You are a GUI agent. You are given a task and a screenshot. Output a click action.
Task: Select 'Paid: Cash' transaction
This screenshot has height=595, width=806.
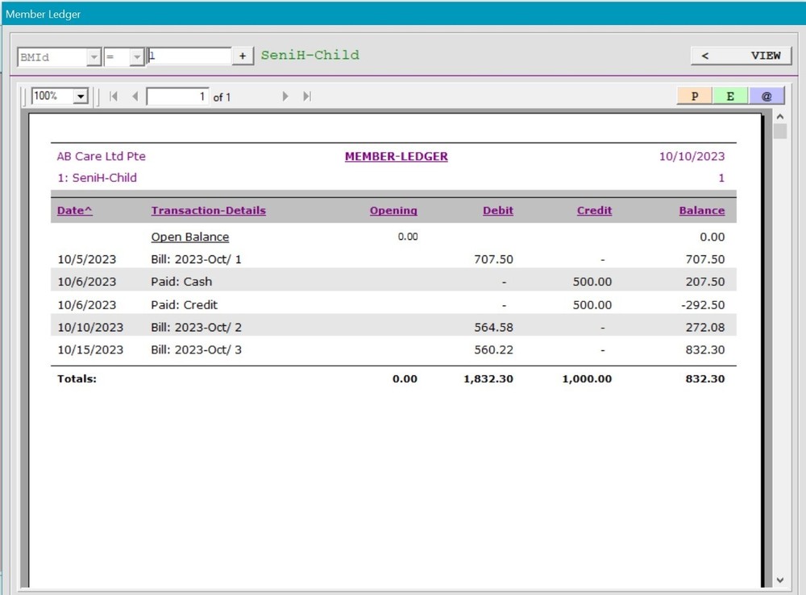(181, 282)
